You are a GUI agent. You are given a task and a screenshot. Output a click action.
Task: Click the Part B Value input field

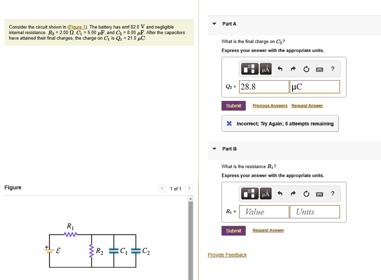click(x=264, y=212)
